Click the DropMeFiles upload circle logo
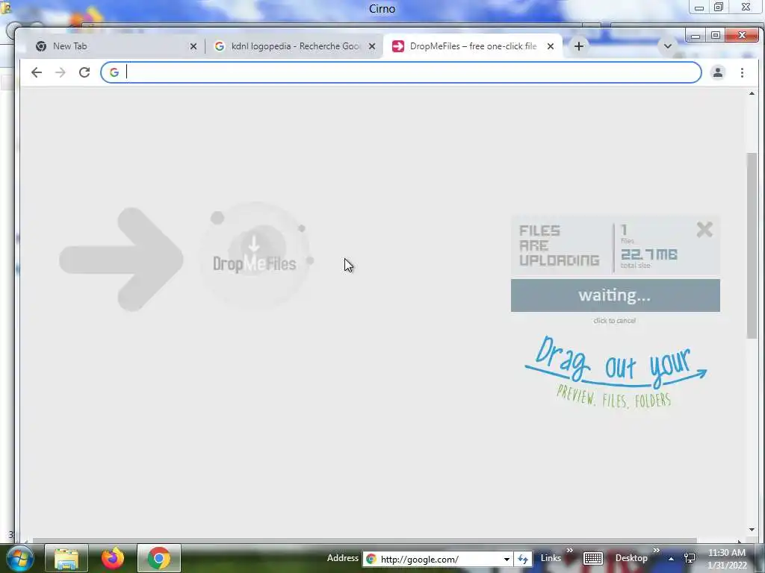Screen dimensions: 765x573 (255, 255)
